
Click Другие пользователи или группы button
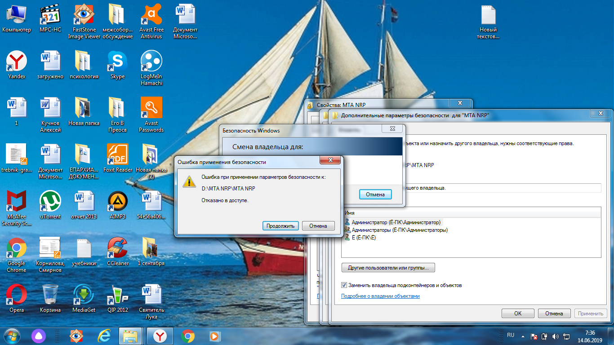(388, 268)
